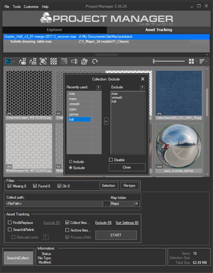The image size is (213, 273).
Task: Switch to the Asset Tracking tab
Action: coord(159,30)
